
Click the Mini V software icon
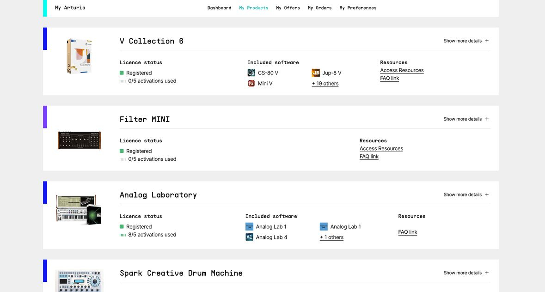point(251,84)
